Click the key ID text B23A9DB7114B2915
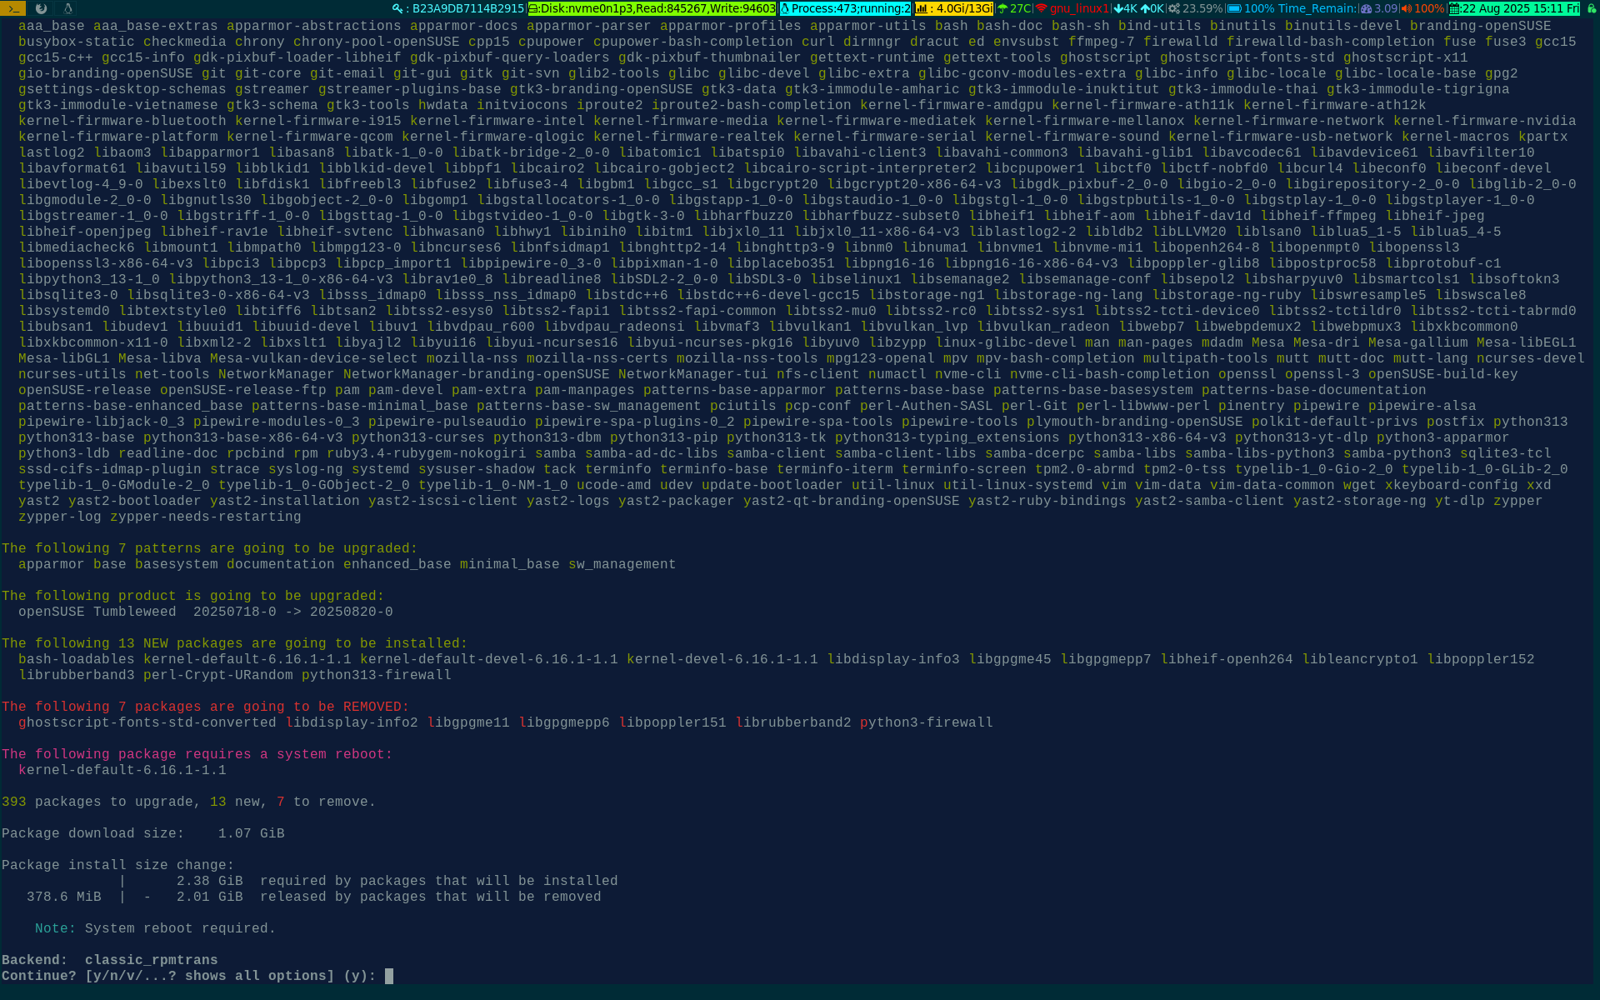1600x1000 pixels. tap(468, 8)
